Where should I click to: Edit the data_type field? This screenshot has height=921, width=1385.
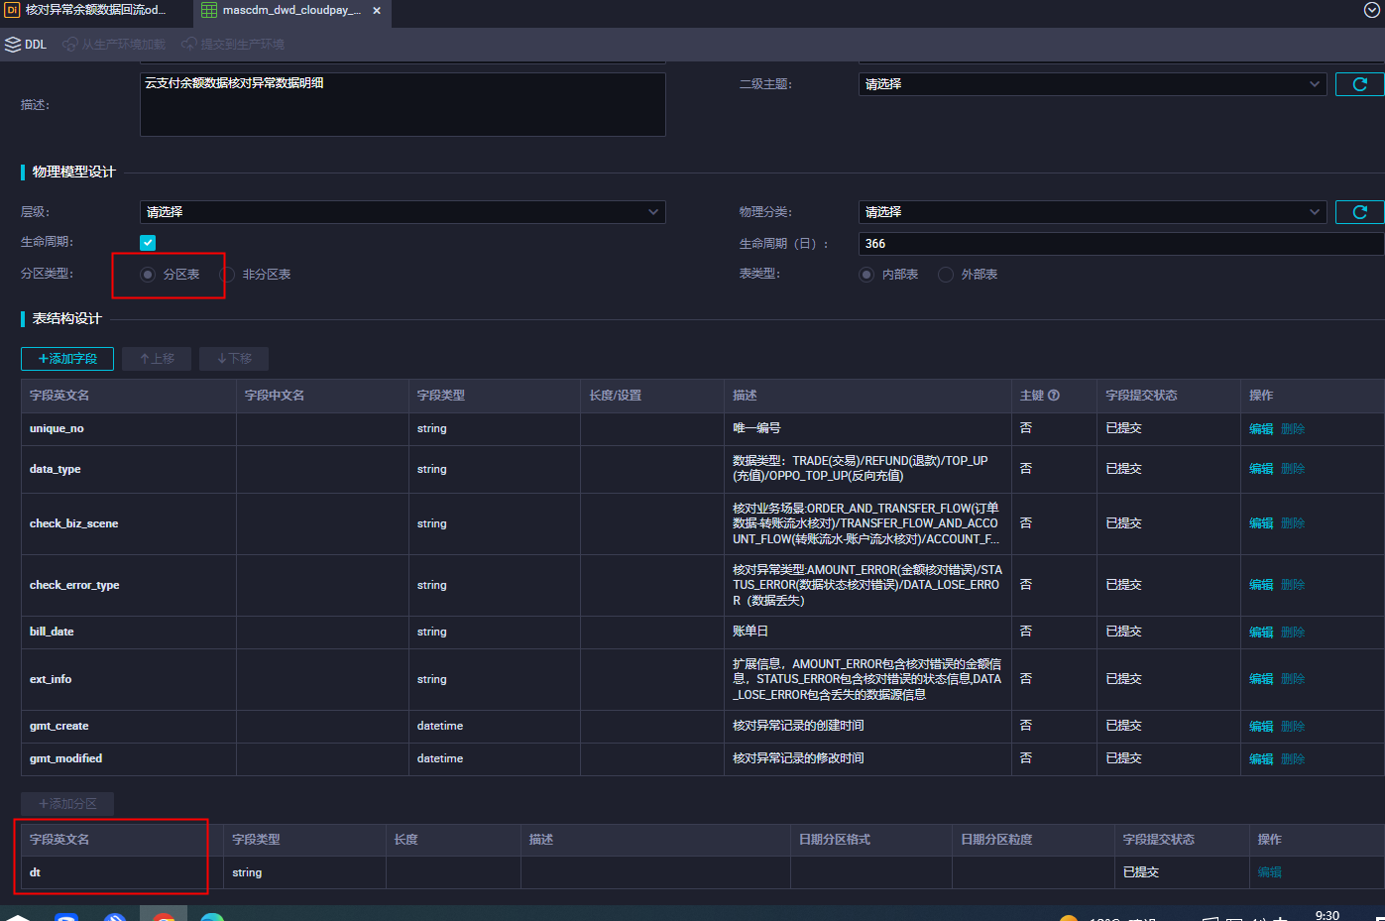(1261, 469)
